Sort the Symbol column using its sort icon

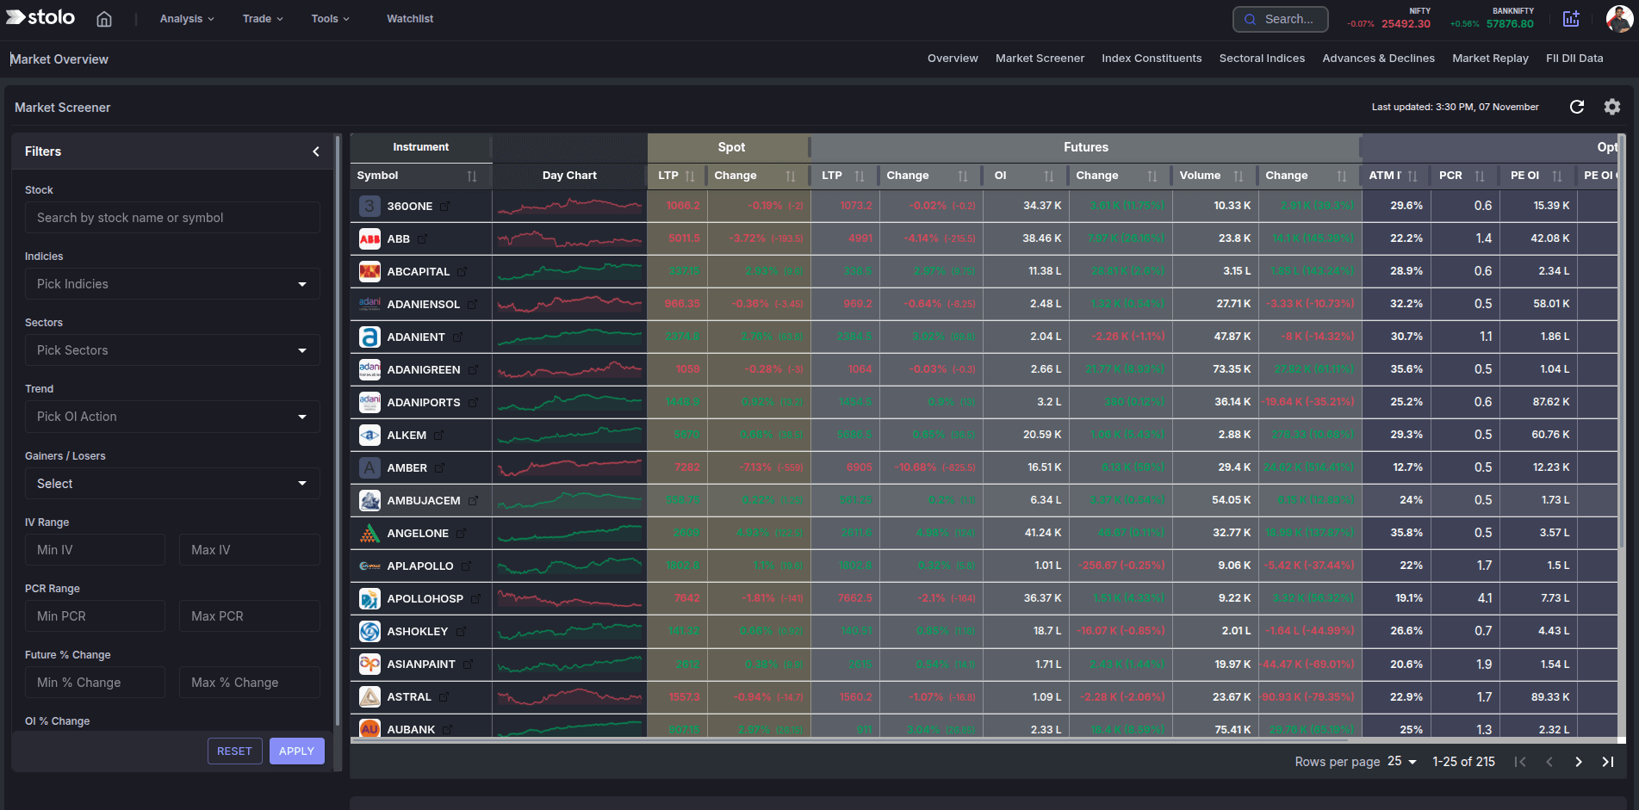[x=473, y=176]
